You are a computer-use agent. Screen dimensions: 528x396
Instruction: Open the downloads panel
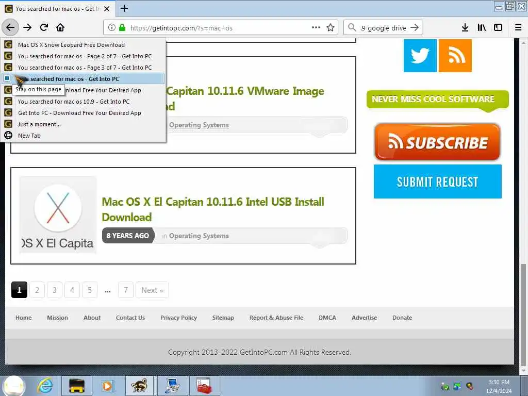[465, 28]
